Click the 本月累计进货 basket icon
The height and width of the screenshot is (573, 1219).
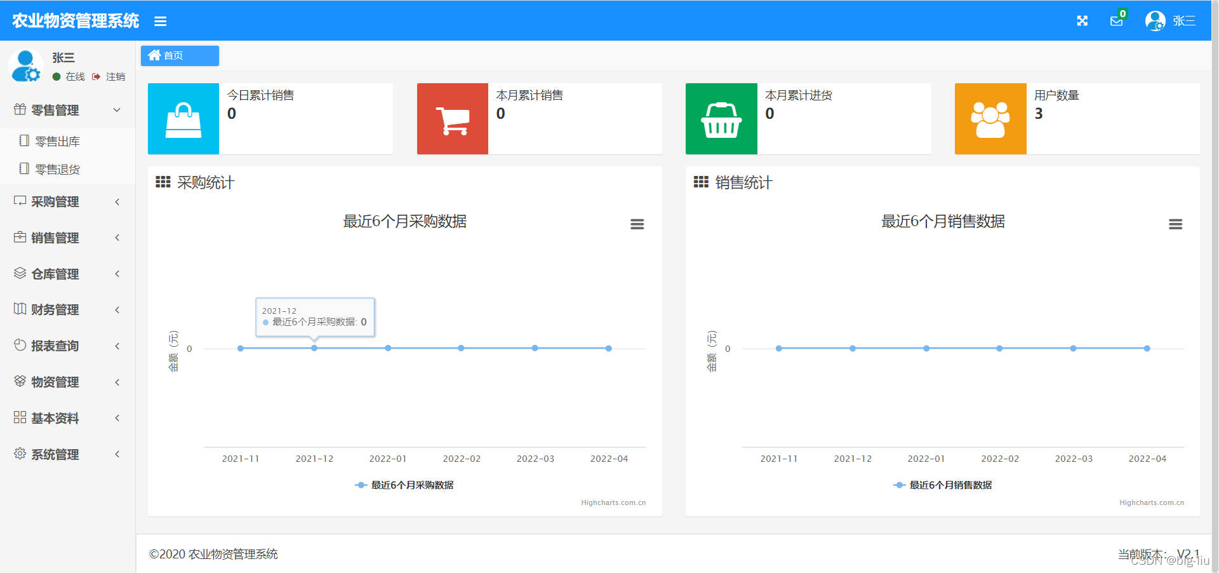(x=721, y=119)
